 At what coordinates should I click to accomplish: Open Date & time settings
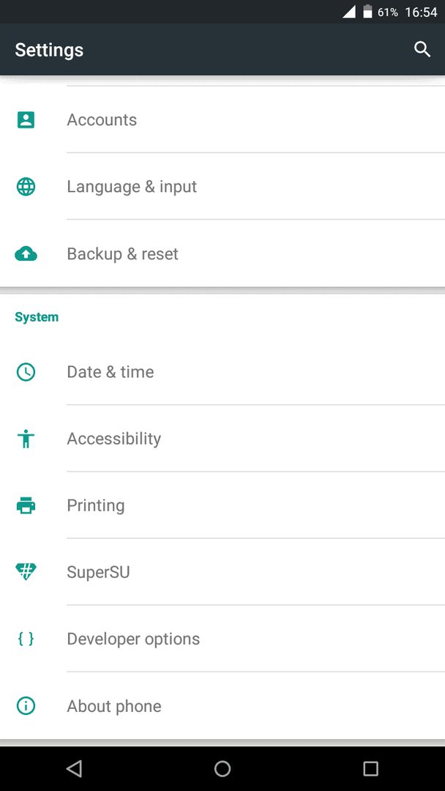point(111,372)
